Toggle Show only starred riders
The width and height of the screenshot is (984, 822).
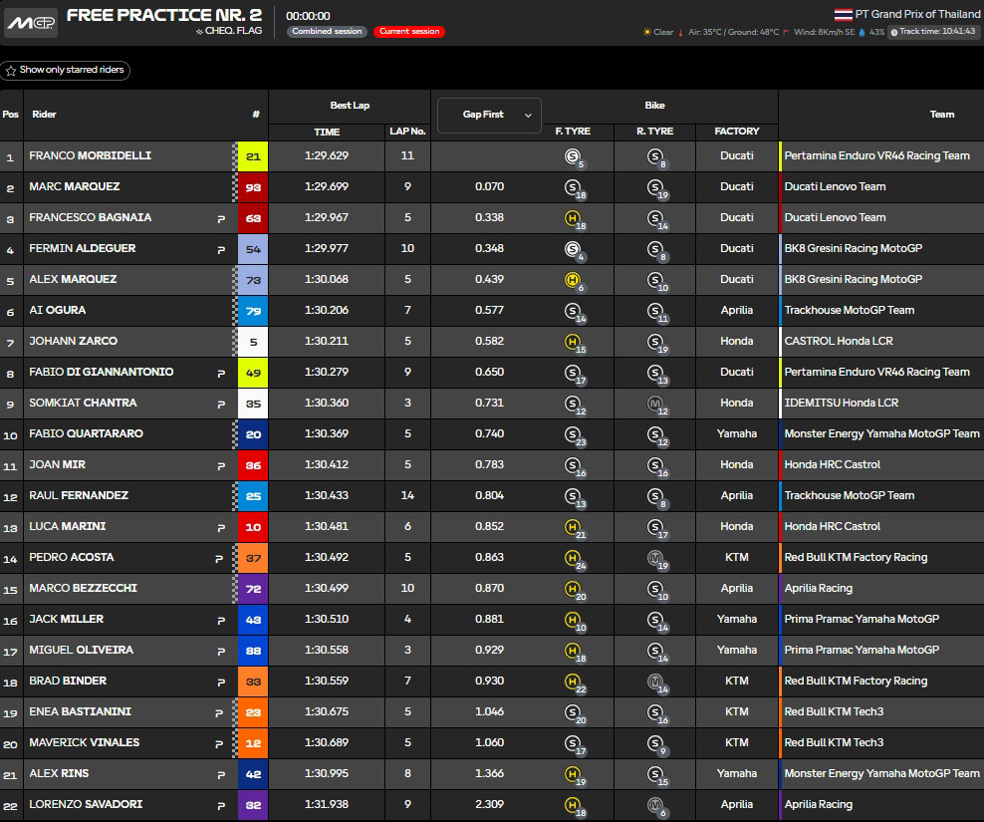66,71
